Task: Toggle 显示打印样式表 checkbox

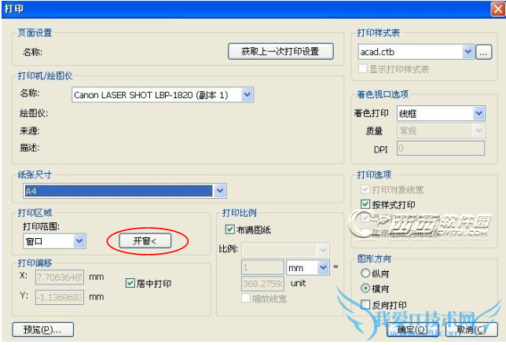Action: pyautogui.click(x=363, y=68)
